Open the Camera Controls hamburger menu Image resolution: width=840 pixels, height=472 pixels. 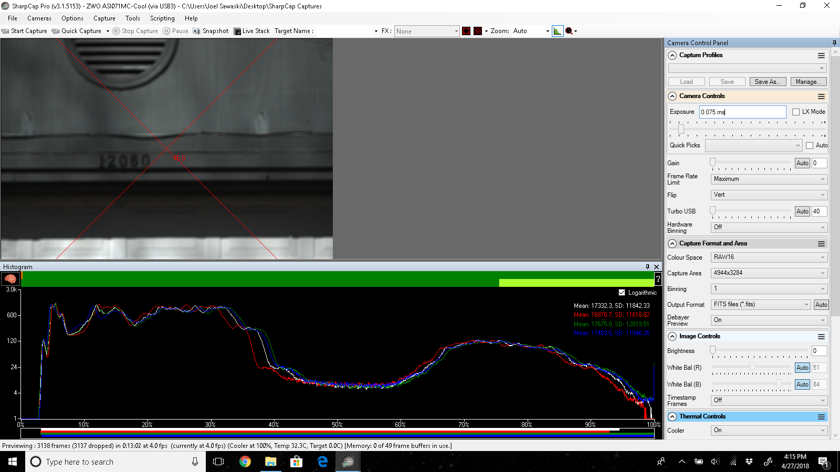tap(821, 96)
